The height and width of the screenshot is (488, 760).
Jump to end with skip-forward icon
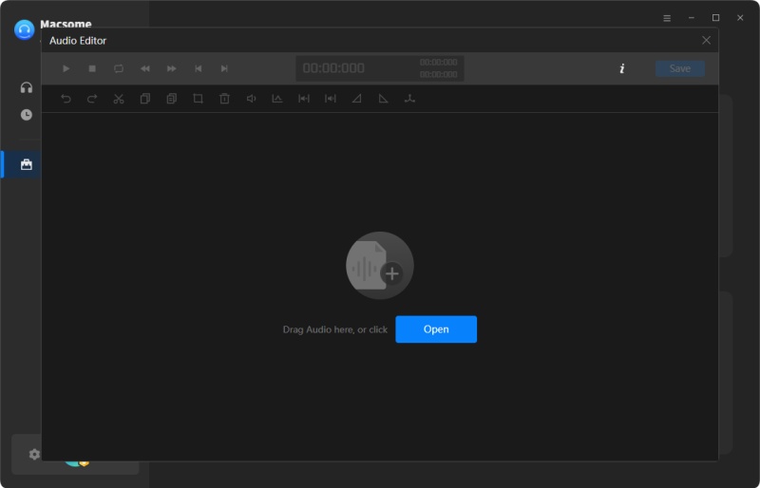(x=224, y=68)
